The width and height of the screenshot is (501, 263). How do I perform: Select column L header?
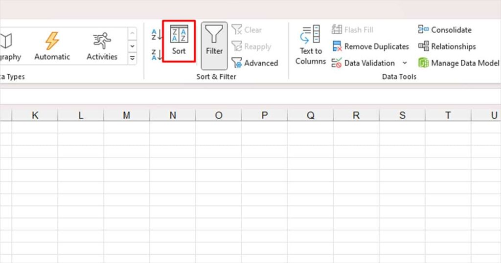(x=81, y=115)
